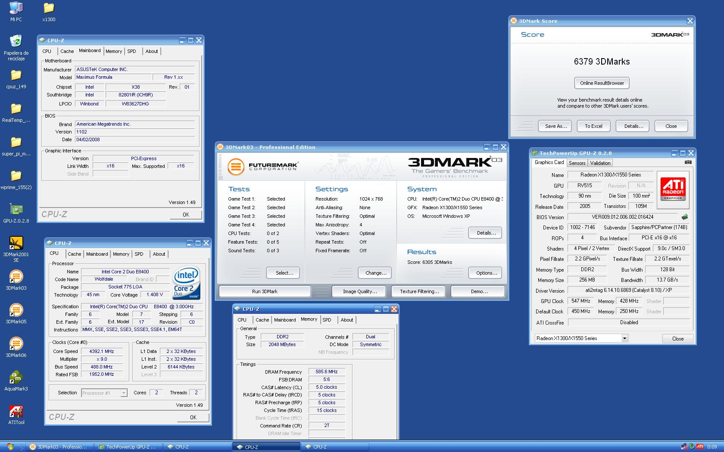Click System Details button in 3DMark03
Viewport: 724px width, 452px height.
tap(486, 233)
